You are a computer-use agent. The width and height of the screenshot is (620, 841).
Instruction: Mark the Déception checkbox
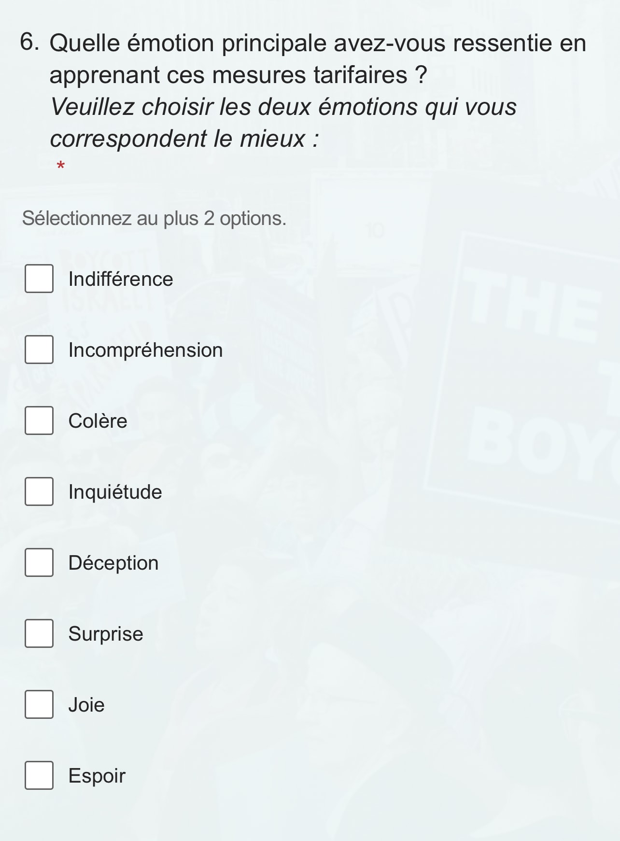point(39,562)
